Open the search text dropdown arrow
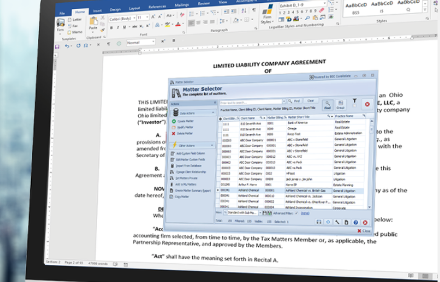 (x=284, y=101)
